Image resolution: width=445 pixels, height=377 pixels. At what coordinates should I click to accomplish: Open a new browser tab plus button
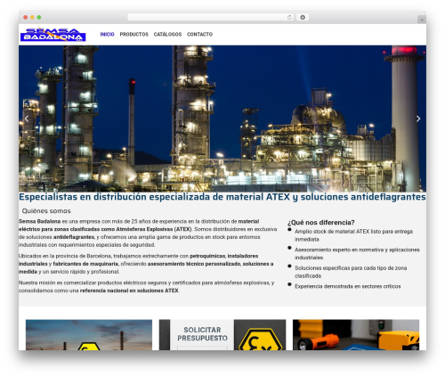click(422, 20)
